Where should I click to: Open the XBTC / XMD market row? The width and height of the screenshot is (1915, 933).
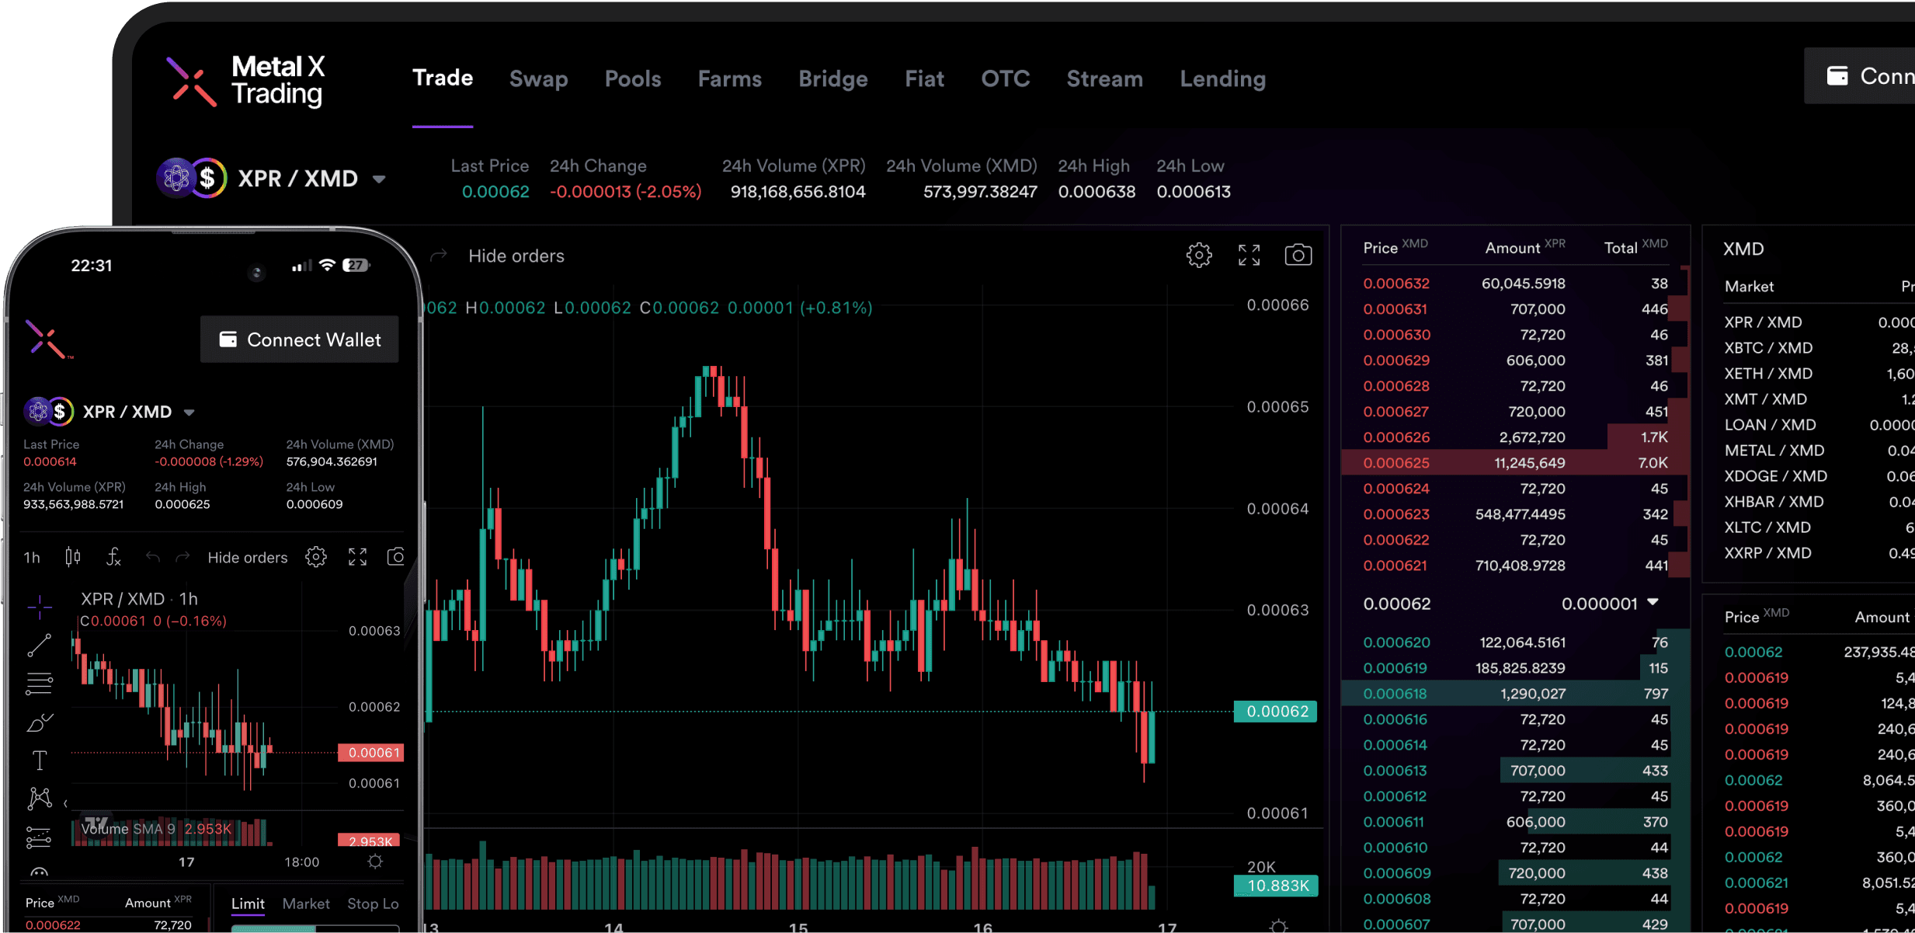(x=1768, y=348)
